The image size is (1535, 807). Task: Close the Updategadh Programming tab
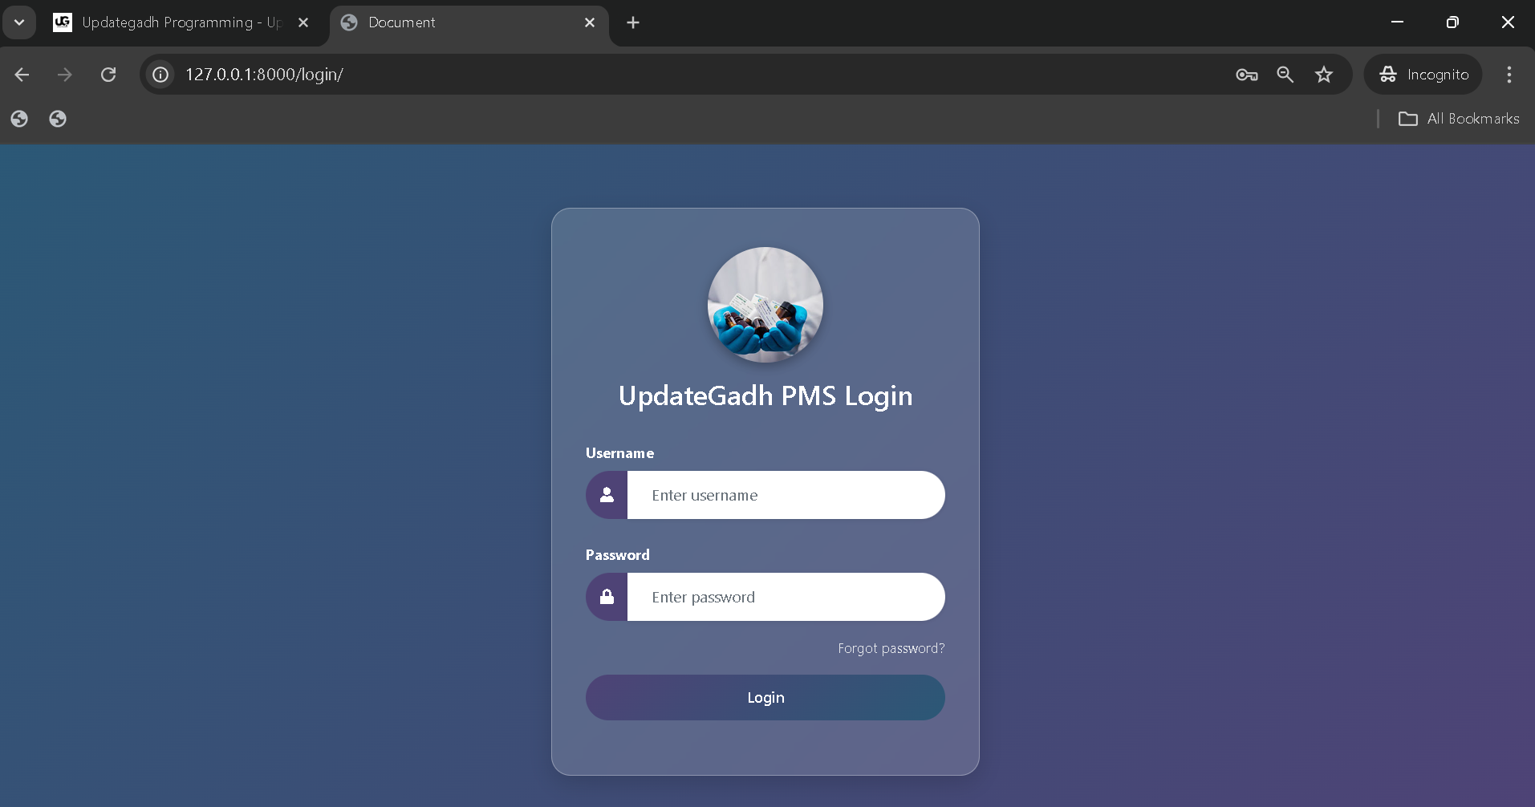click(x=303, y=22)
